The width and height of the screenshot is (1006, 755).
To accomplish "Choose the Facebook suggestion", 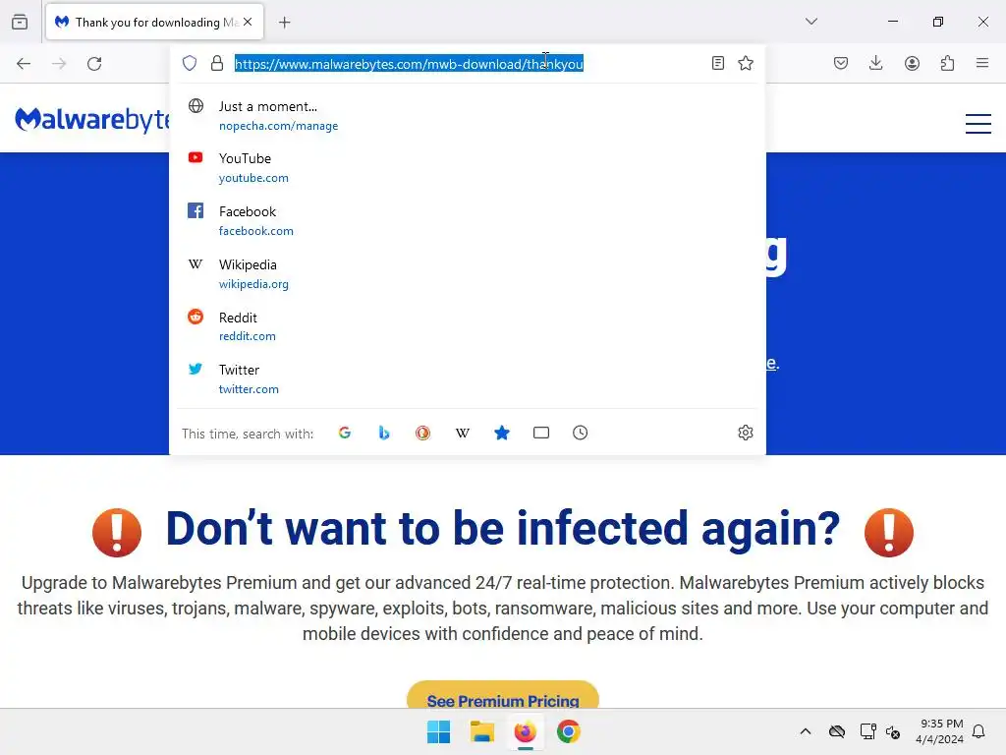I will (x=468, y=220).
